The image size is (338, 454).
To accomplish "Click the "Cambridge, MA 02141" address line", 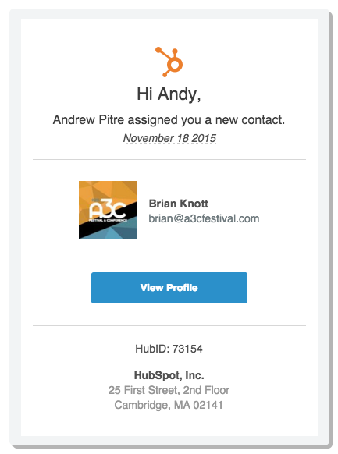I will [169, 405].
